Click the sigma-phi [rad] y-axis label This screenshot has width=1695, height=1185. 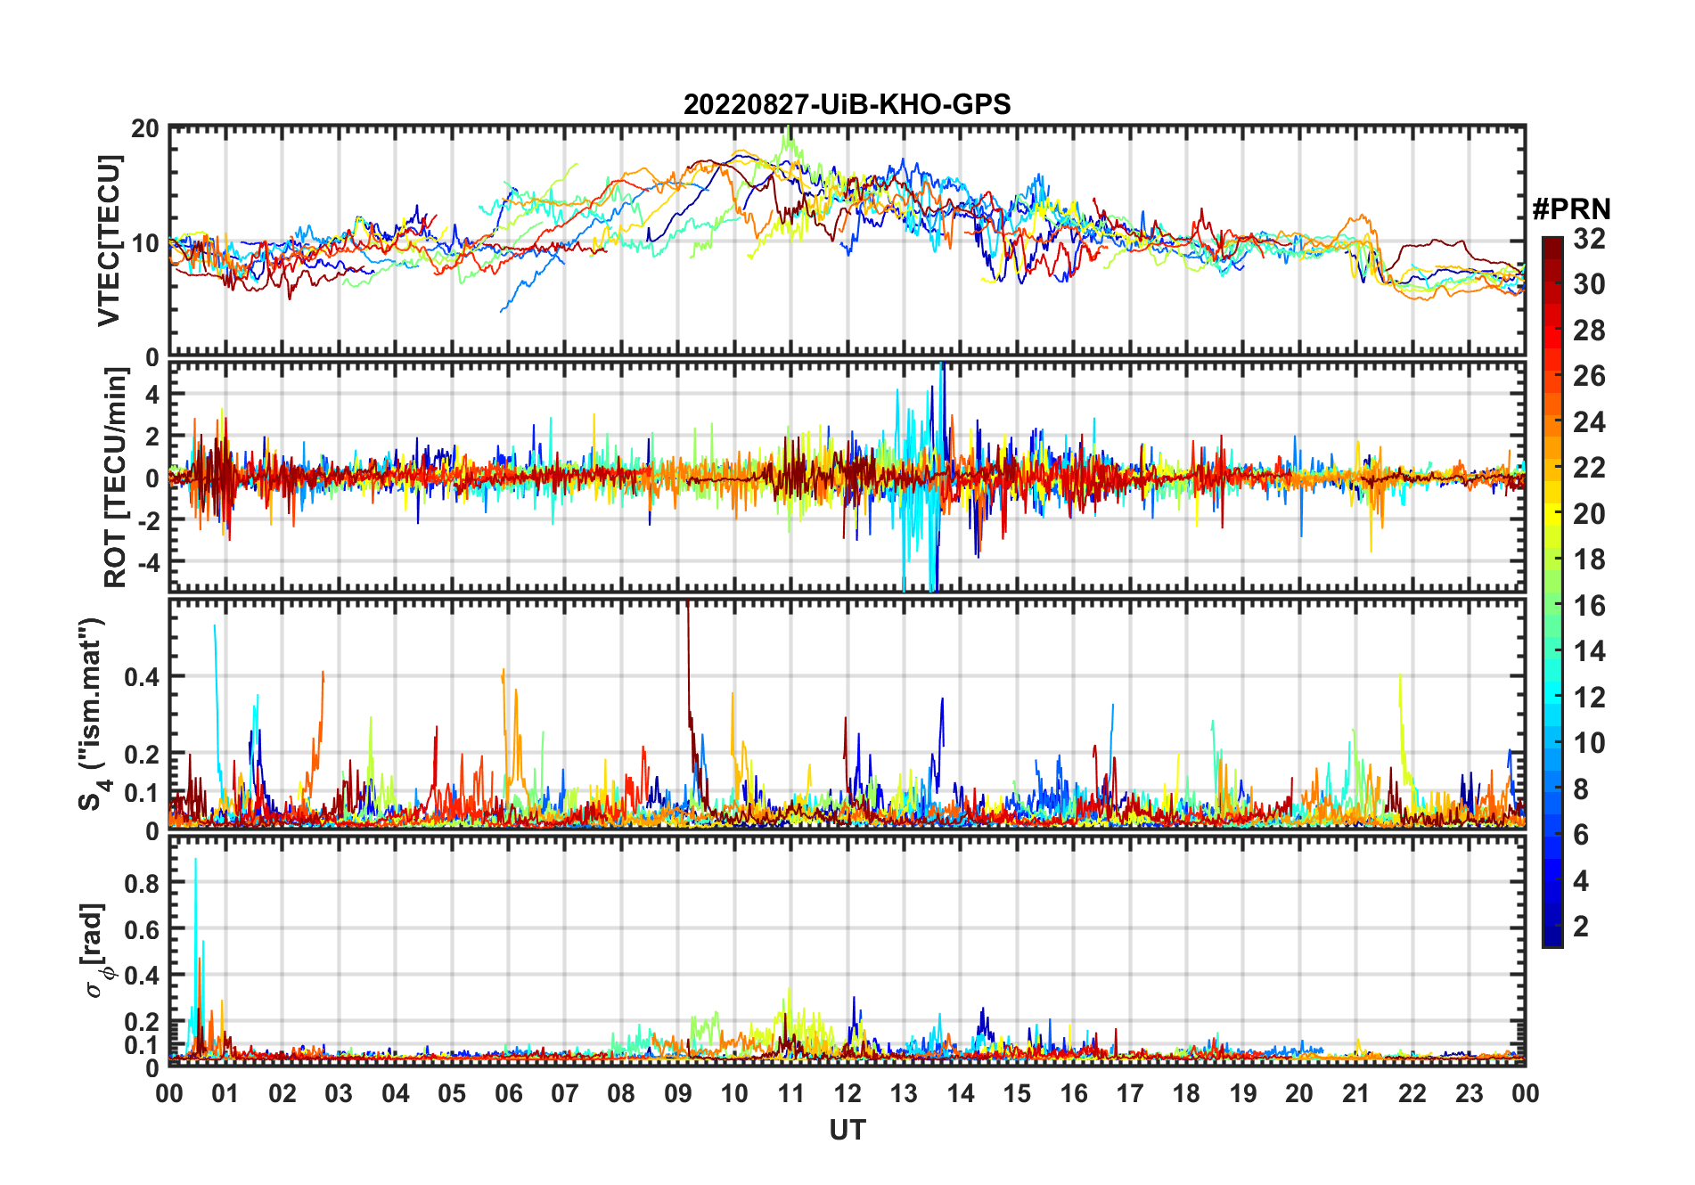click(x=95, y=950)
